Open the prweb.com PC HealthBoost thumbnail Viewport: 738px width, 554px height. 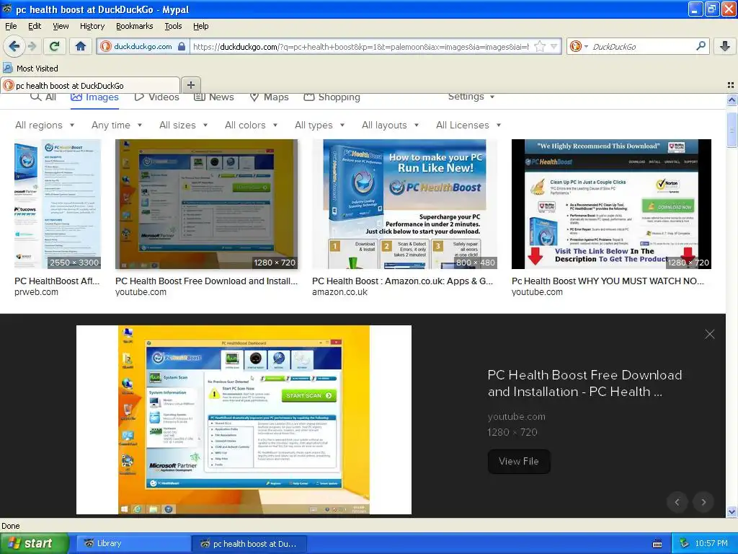click(58, 204)
